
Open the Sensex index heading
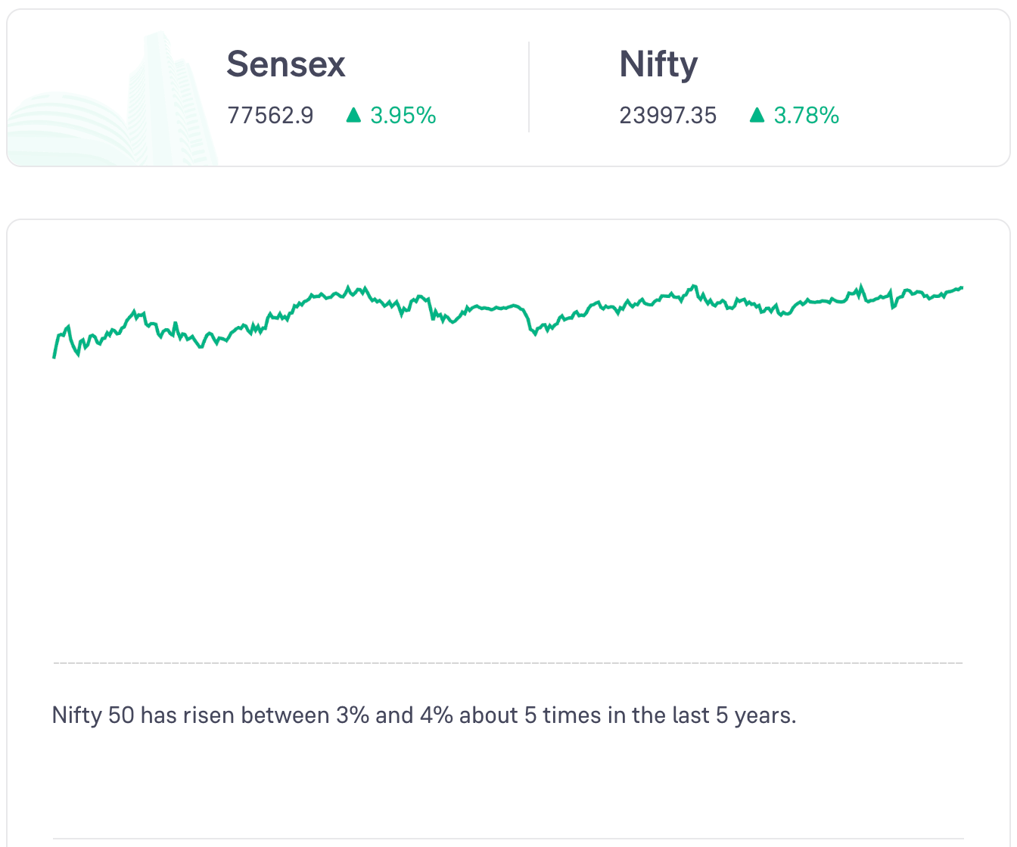pos(286,64)
